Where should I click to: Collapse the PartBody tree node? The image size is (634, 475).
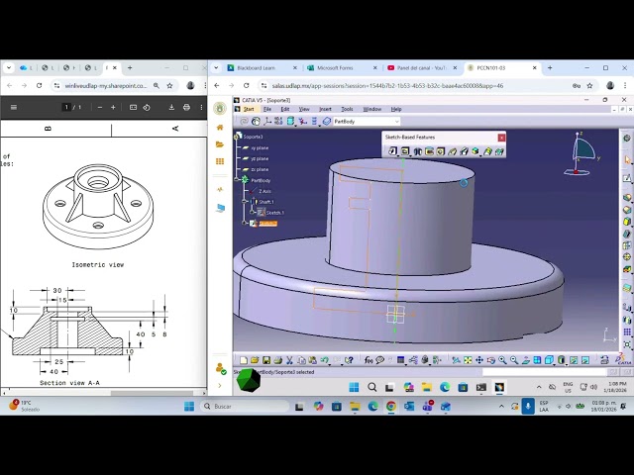237,179
